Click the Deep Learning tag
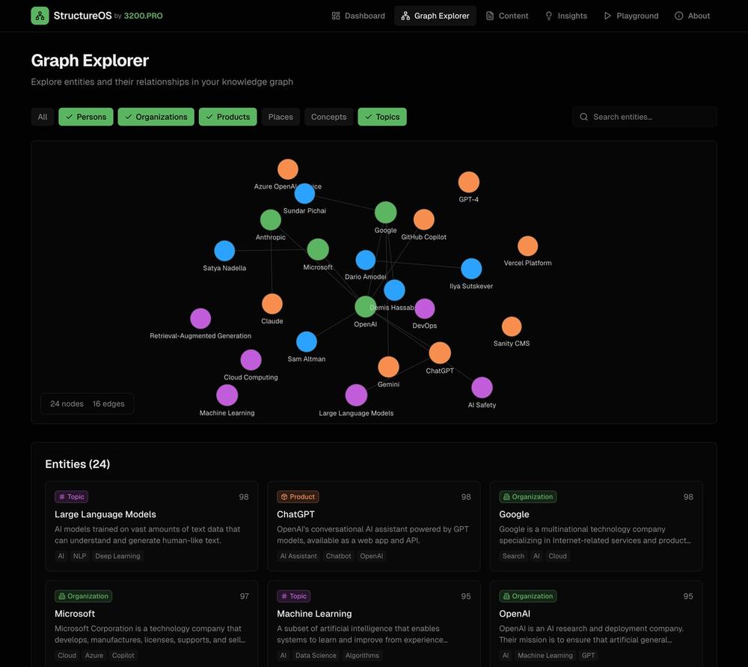The width and height of the screenshot is (748, 667). pos(118,555)
